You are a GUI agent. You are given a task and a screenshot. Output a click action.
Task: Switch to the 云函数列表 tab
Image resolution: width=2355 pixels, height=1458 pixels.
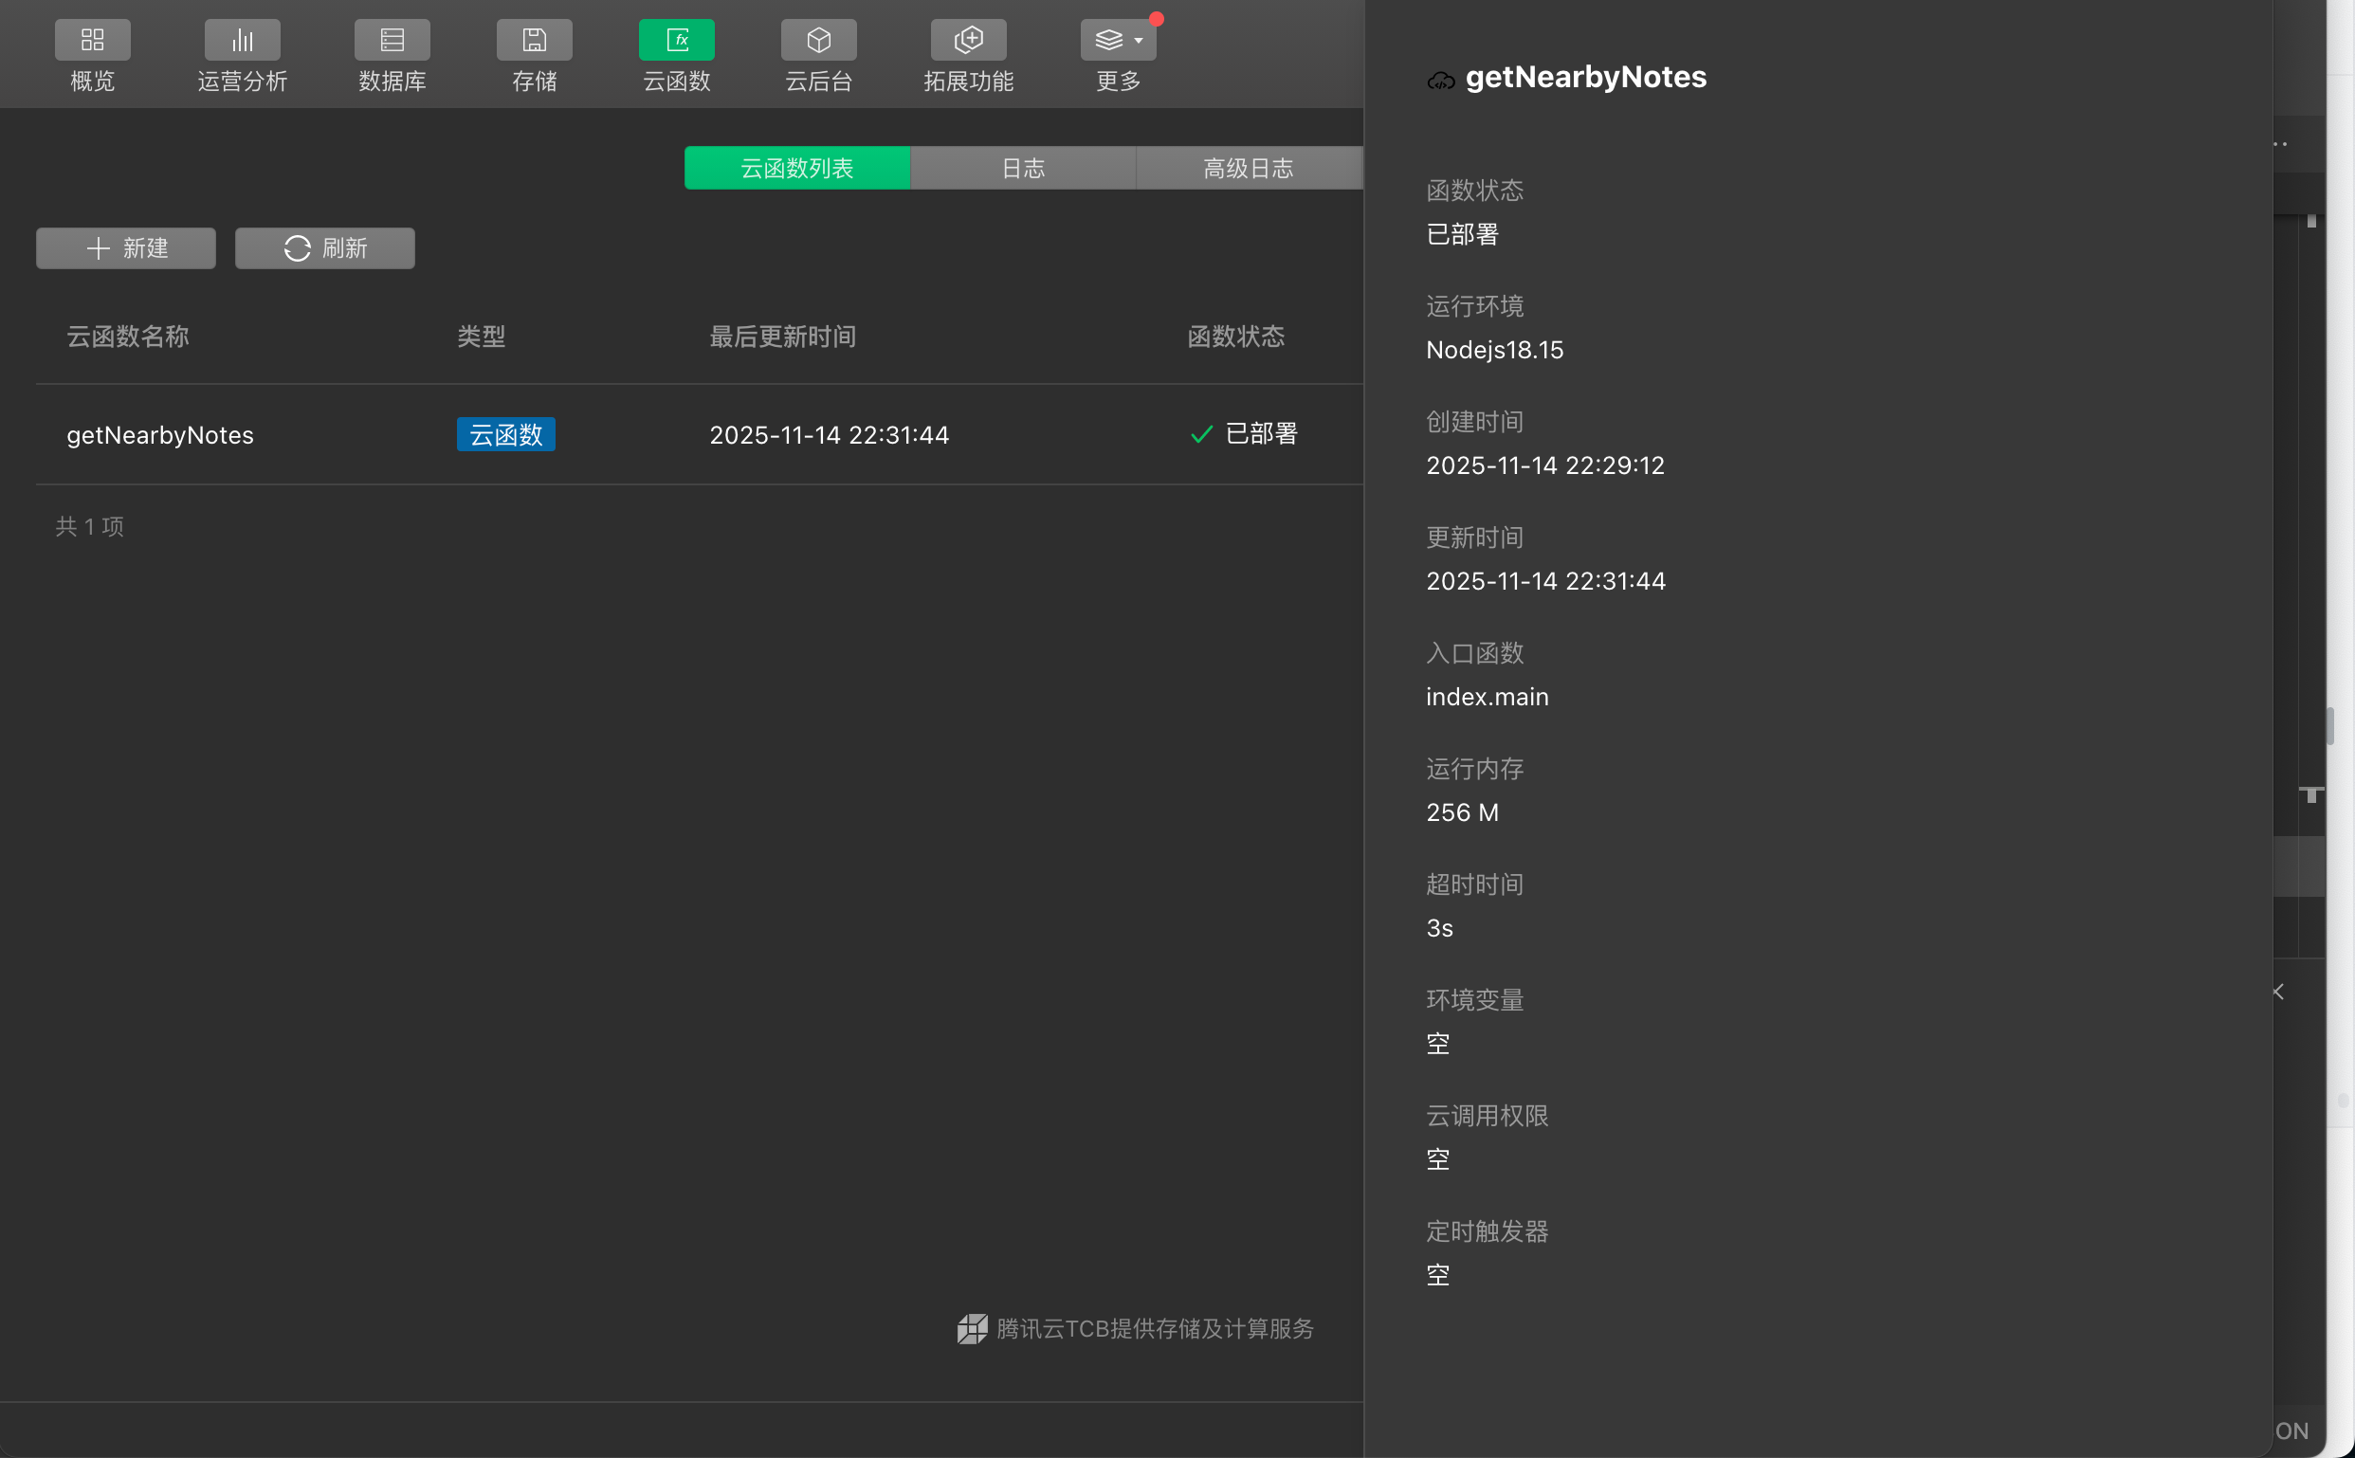coord(796,168)
